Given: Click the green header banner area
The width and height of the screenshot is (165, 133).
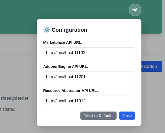Looking at the screenshot, I should pos(18,16).
